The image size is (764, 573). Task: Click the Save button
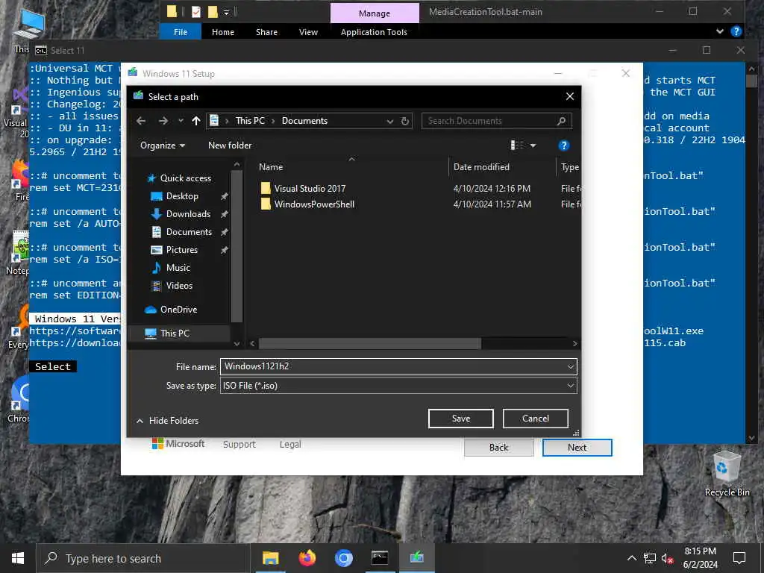click(461, 419)
